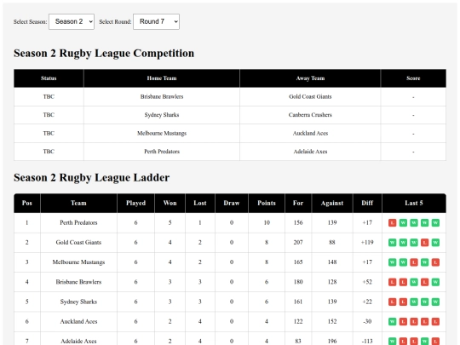Click the middle W badge in Brisbane Brawlers row

pos(414,282)
